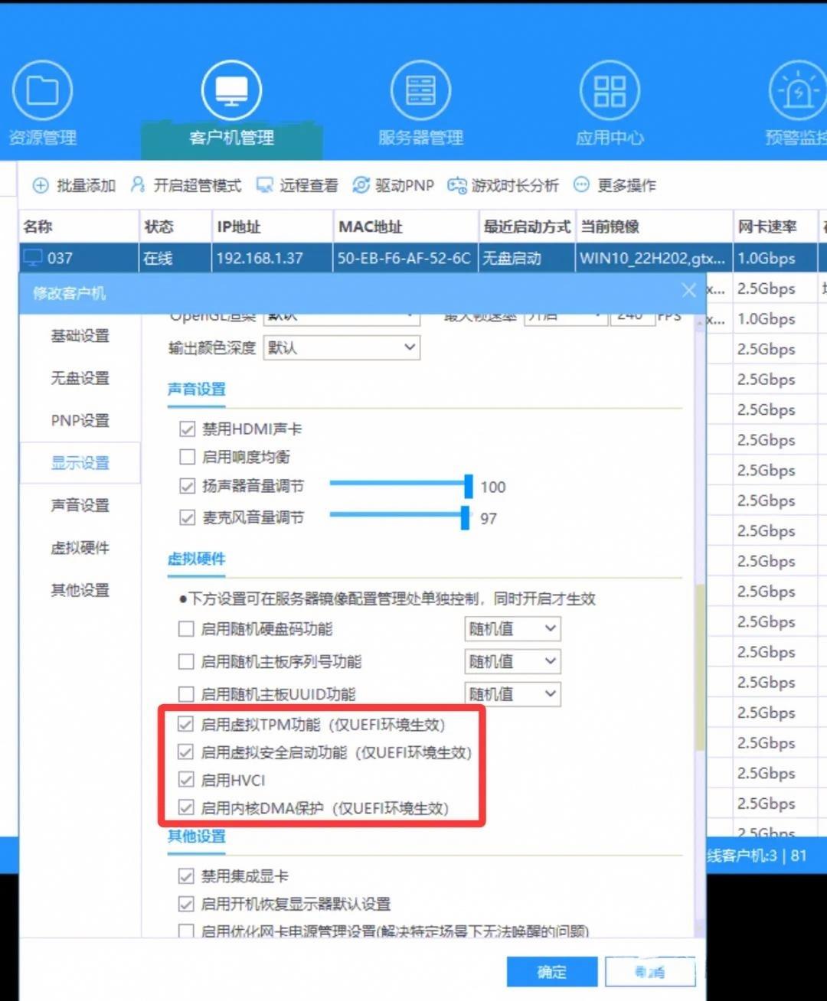Enable 启用随机硬盘码功能 checkbox
The height and width of the screenshot is (1001, 827).
click(x=185, y=629)
